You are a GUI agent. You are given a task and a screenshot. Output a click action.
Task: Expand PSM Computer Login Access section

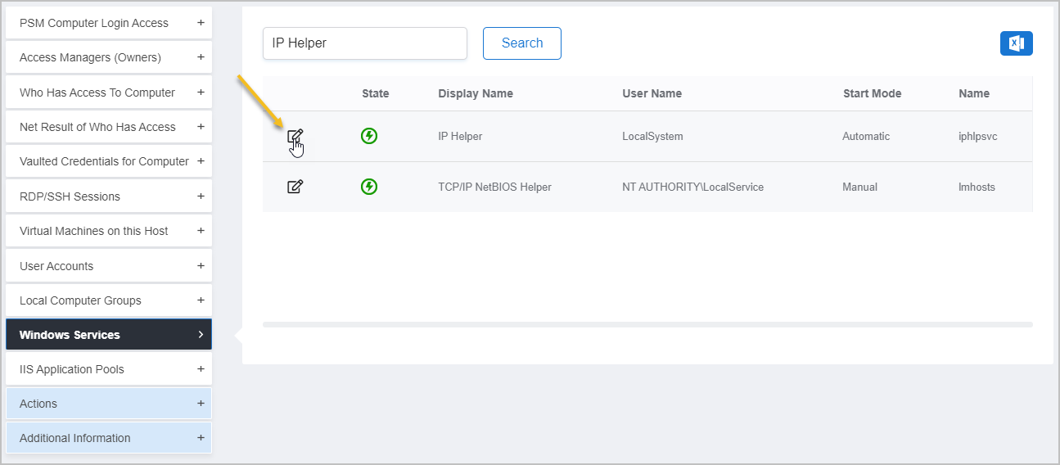(x=108, y=23)
